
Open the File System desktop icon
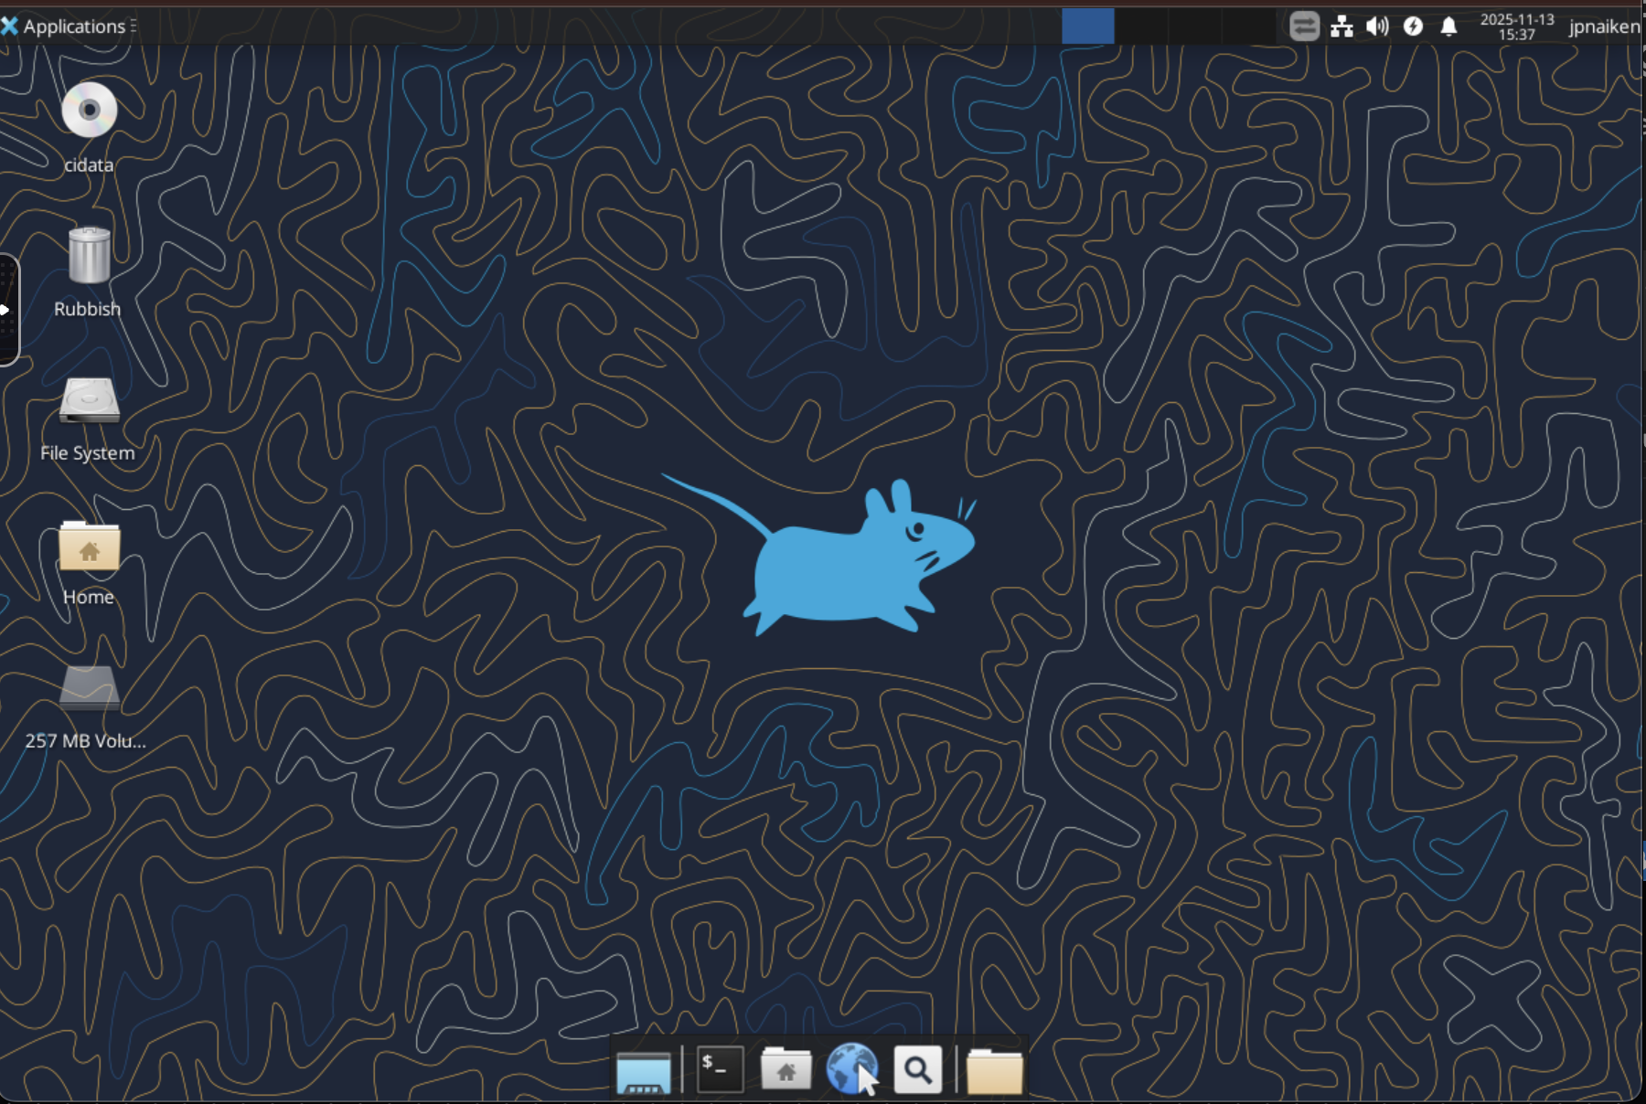(88, 400)
